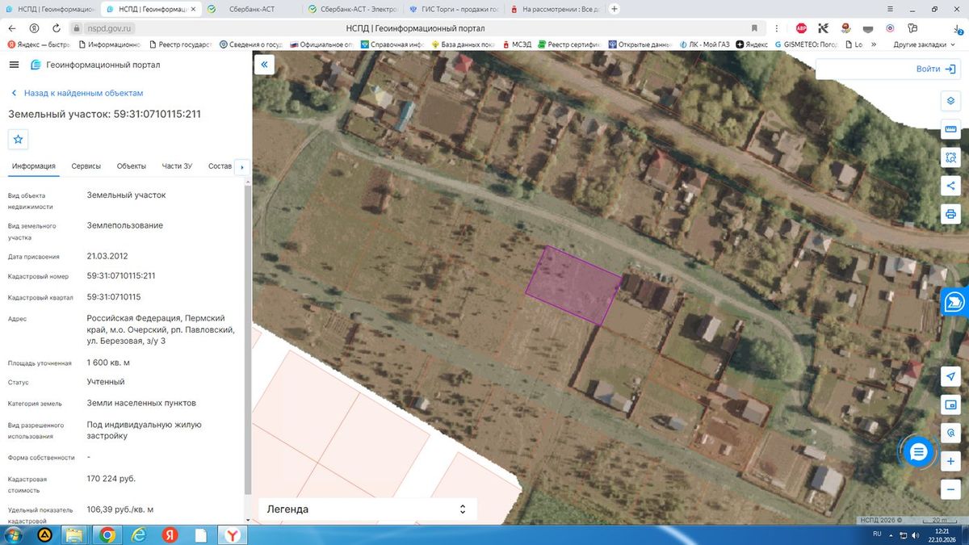
Task: Select the ruler measurement tool
Action: [950, 130]
